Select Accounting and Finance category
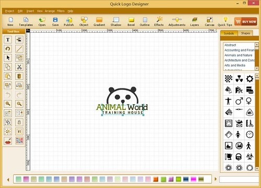The height and width of the screenshot is (188, 261). point(240,50)
